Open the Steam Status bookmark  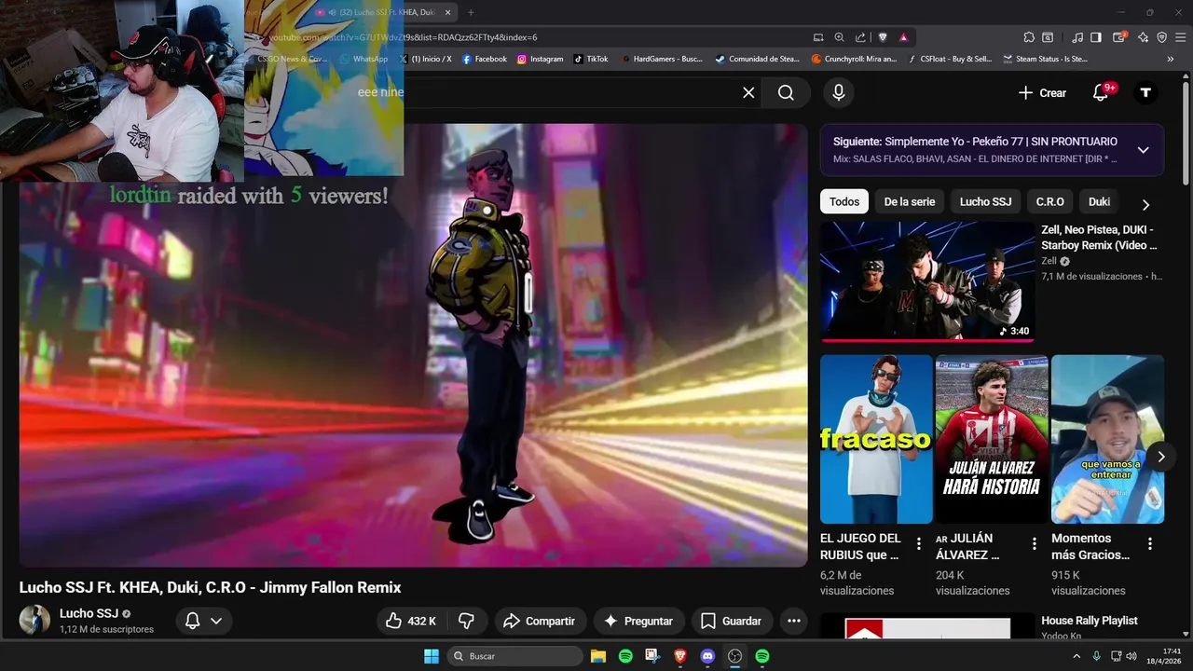pyautogui.click(x=1045, y=59)
